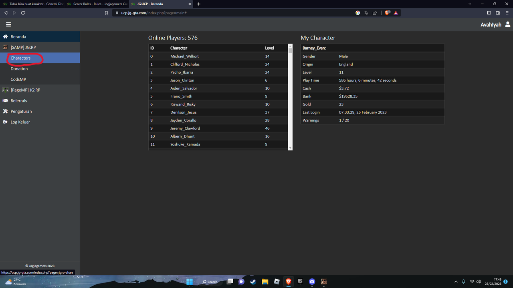Click the [RageMP] JG:RP game icon
The height and width of the screenshot is (288, 513).
point(6,90)
